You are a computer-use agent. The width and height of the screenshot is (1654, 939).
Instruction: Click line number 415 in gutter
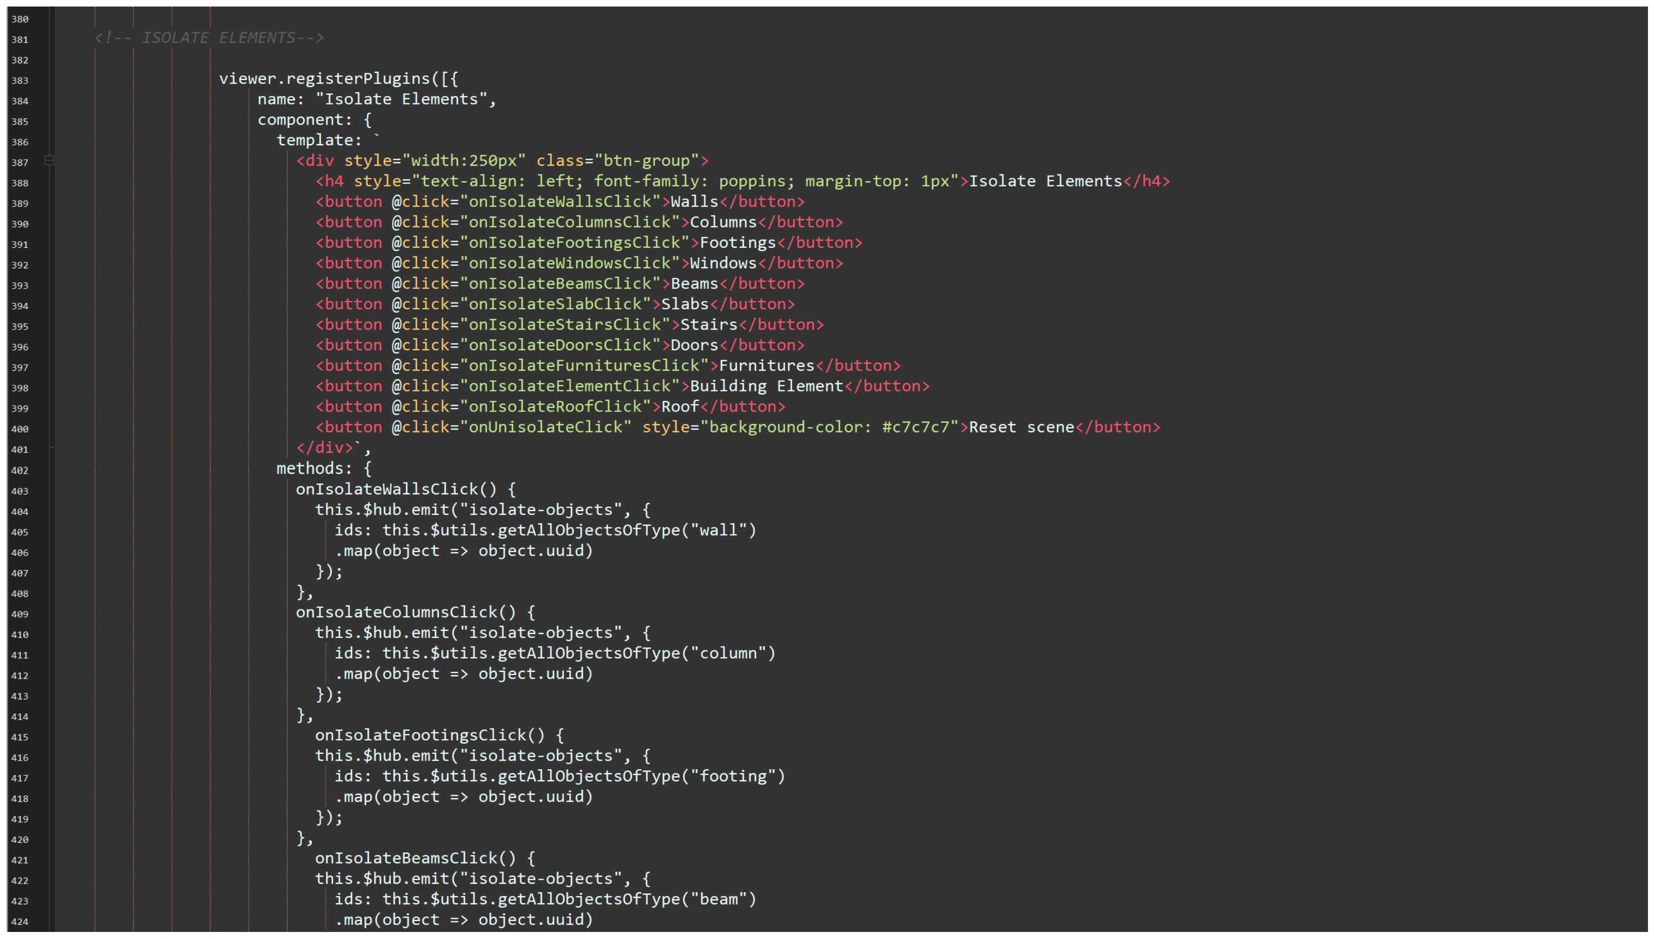click(x=20, y=737)
